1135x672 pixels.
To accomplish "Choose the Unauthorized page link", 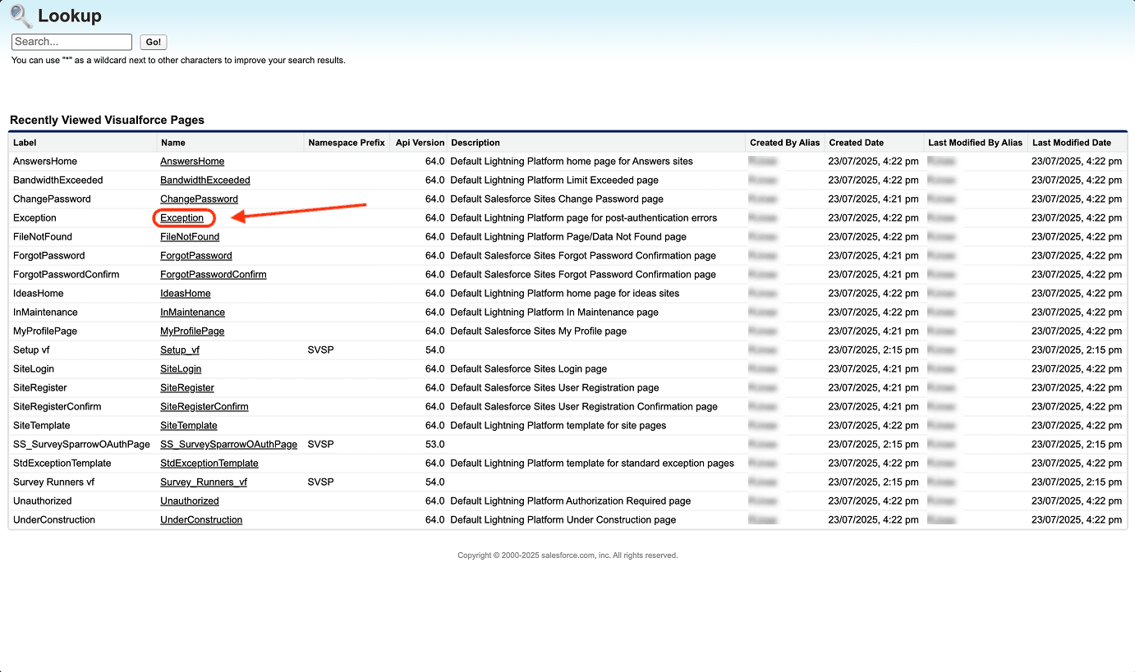I will coord(189,501).
